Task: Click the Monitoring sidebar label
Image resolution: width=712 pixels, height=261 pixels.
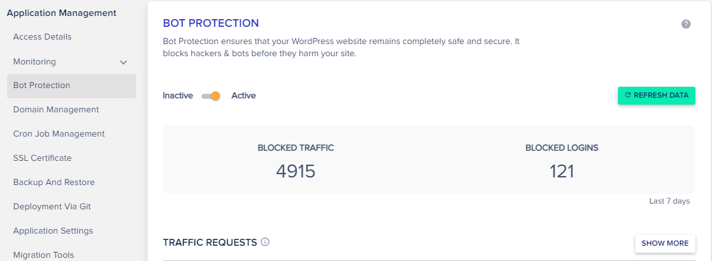Action: point(35,62)
